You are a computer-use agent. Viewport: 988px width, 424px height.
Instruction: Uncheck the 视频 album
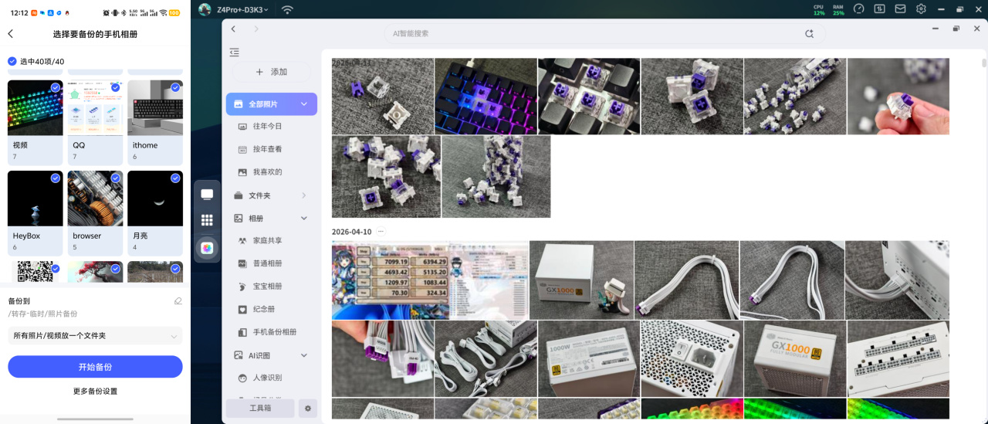tap(56, 87)
